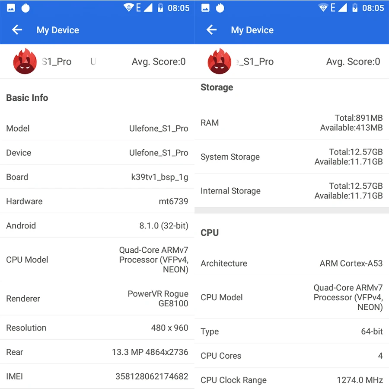Tap the CPU Model value in the CPU section
Screen dimensions: 389x389
(348, 297)
